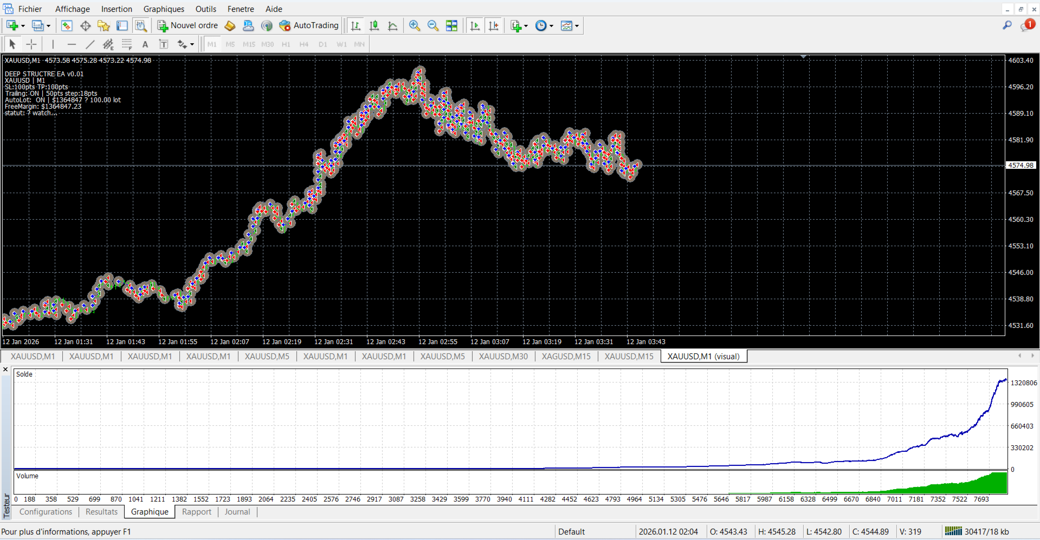
Task: Select the equidistant channel tool
Action: [x=108, y=44]
